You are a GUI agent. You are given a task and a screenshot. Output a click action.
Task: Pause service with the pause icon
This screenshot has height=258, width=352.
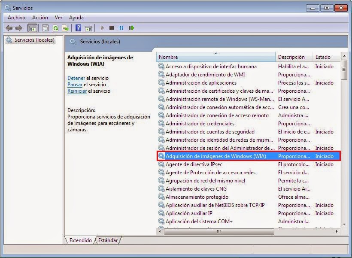121,28
